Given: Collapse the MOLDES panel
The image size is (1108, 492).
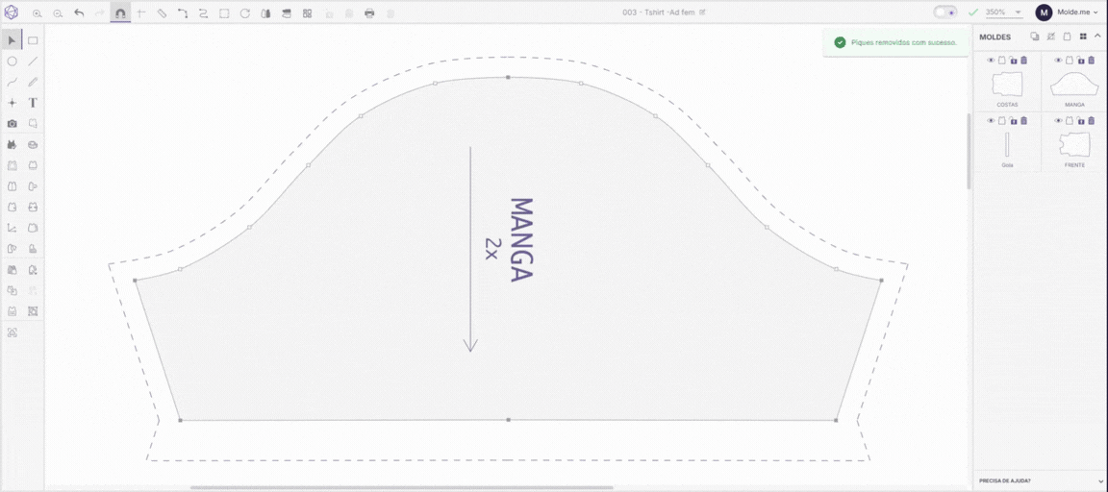Looking at the screenshot, I should (1097, 36).
